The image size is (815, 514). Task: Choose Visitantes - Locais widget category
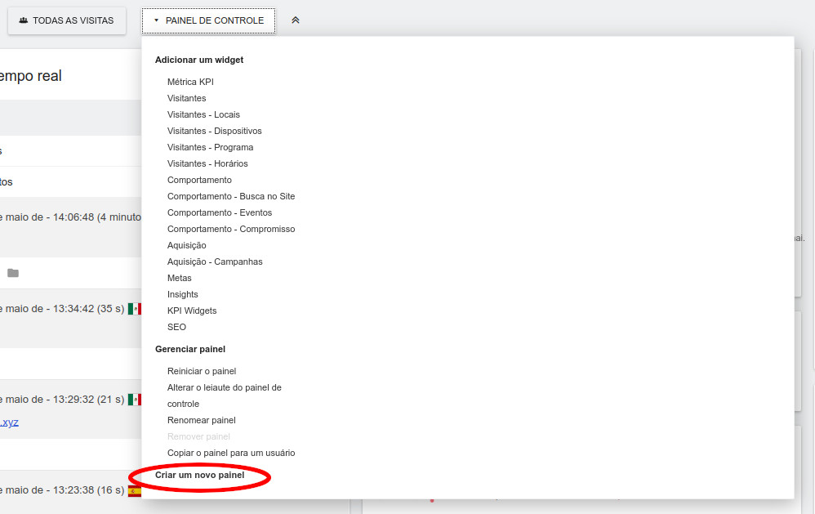pos(203,114)
